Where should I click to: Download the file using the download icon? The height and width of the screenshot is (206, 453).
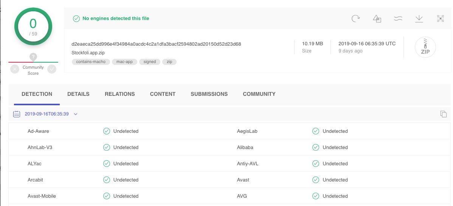point(419,18)
